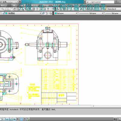
Task: Toggle Quick Properties square status button
Action: click(25, 119)
